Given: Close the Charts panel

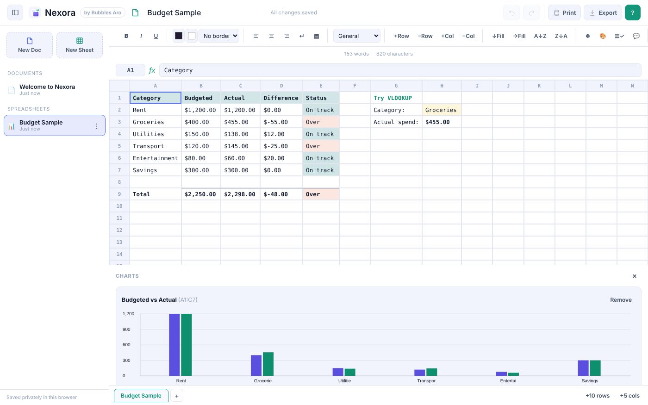Looking at the screenshot, I should click(x=635, y=276).
